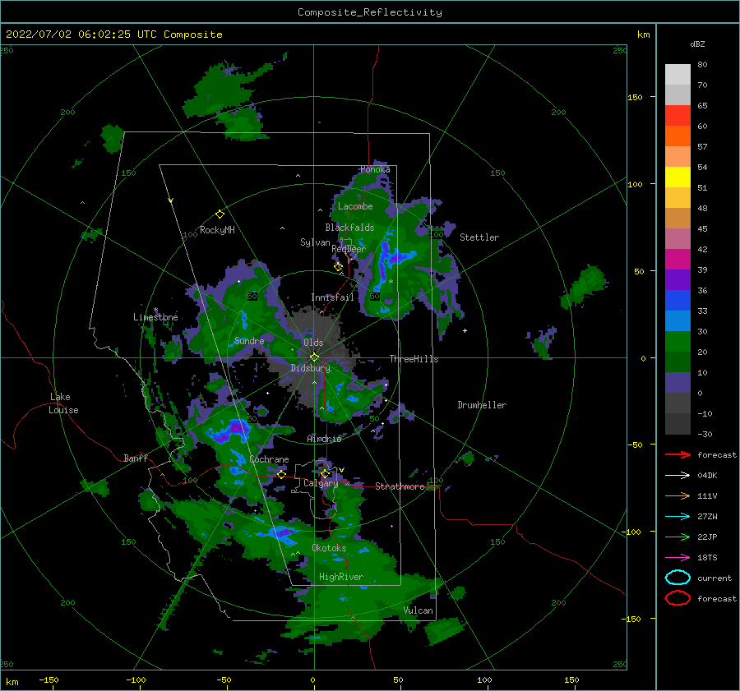Click the Lacombe city label
Image resolution: width=740 pixels, height=691 pixels.
pyautogui.click(x=355, y=206)
